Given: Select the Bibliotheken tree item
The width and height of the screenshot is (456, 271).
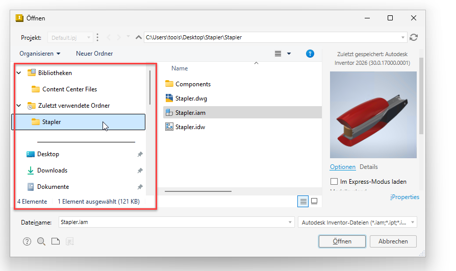Looking at the screenshot, I should click(55, 73).
